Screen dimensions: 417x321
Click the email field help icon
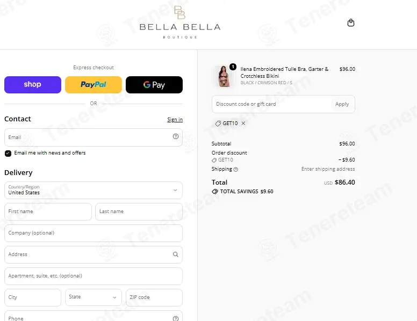(176, 136)
